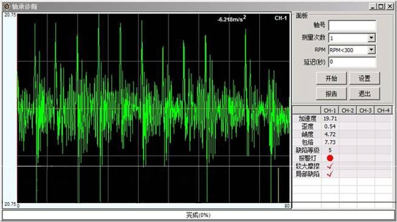Click into the 轴号 input field
The height and width of the screenshot is (222, 397).
click(x=352, y=25)
